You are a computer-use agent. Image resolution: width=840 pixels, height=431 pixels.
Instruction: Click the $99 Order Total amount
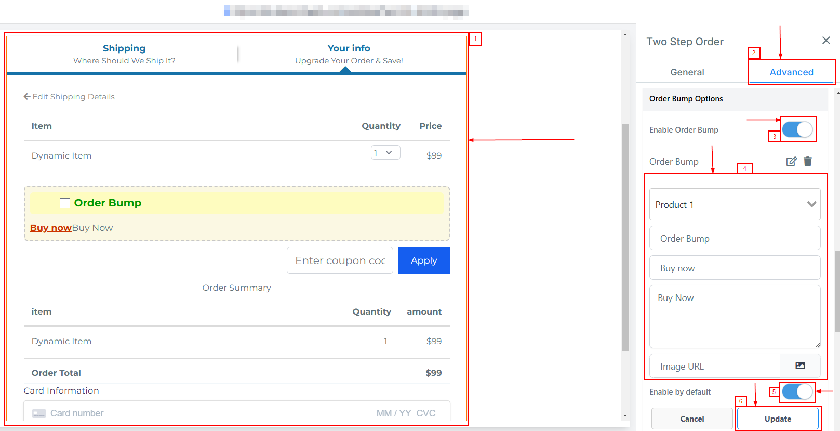pos(434,373)
